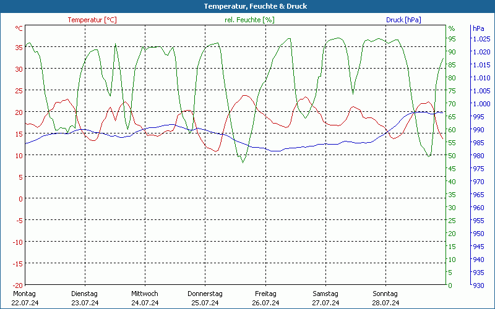
Task: Click the date '28.07.24'
Action: coord(385,303)
